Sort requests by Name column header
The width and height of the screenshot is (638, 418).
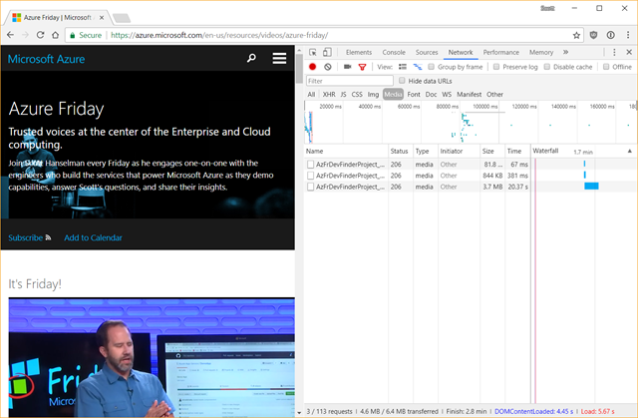tap(346, 151)
